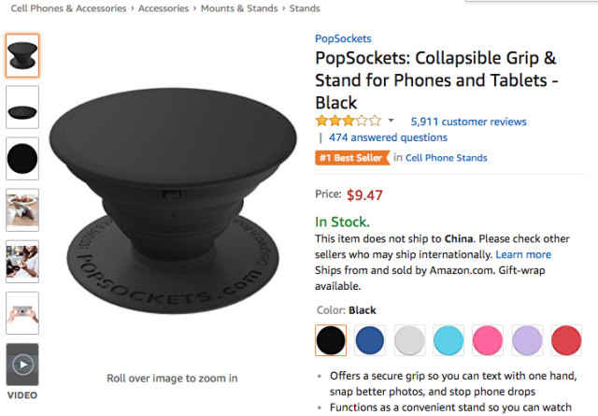598x416 pixels.
Task: Open the fourth lifestyle photo thumbnail
Action: coord(22,210)
